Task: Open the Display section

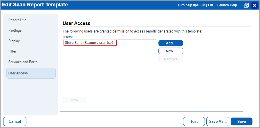Action: [14, 41]
